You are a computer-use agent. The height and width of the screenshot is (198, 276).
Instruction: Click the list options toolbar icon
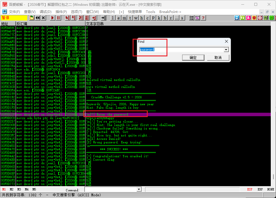[191, 18]
